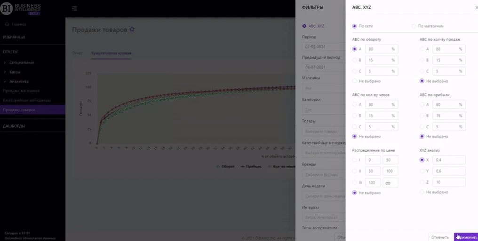This screenshot has height=241, width=478.
Task: Click the Главная home icon
Action: tap(7, 24)
